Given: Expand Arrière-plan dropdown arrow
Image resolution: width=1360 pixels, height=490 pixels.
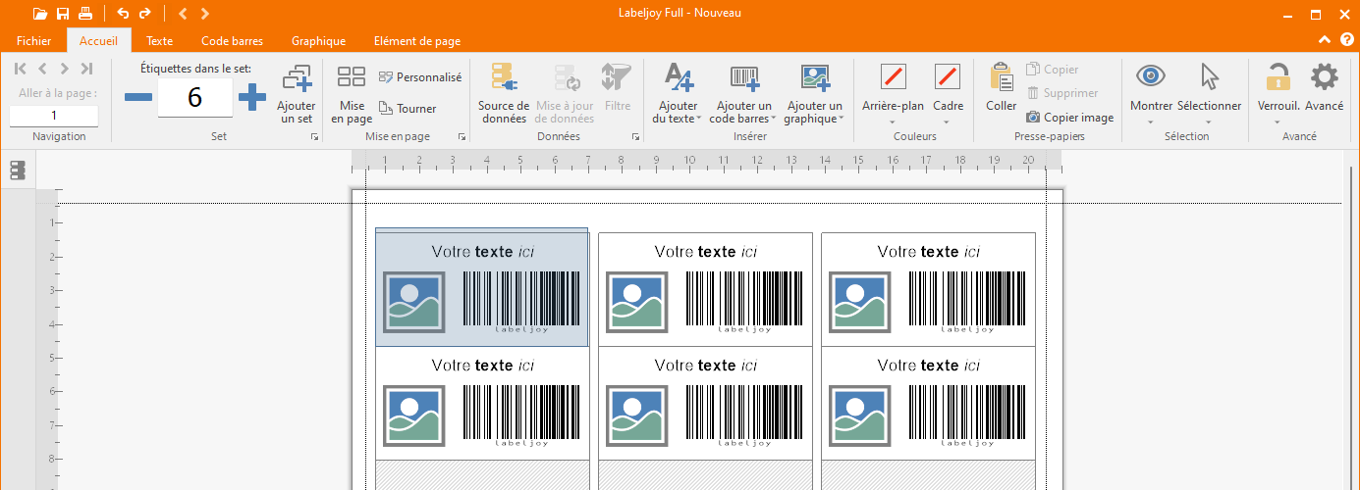Looking at the screenshot, I should coord(894,122).
